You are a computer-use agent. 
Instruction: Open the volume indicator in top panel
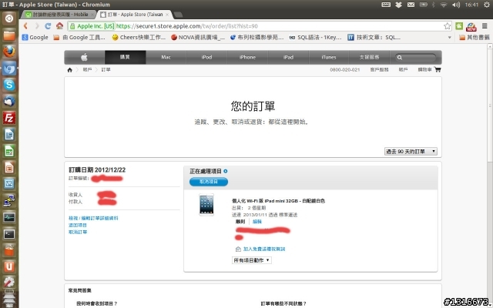click(456, 5)
